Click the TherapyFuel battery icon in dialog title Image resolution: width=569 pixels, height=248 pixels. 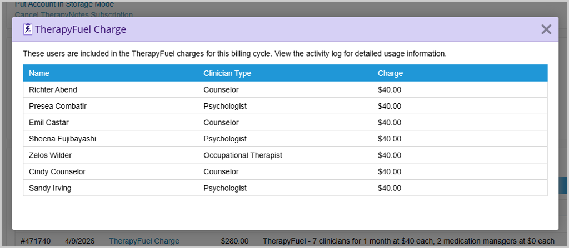tap(27, 29)
